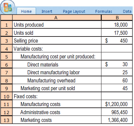Select the Marketing cost per unit sold cell
This screenshot has width=134, height=126.
click(57, 88)
